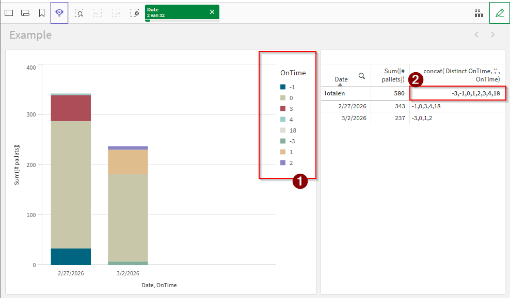Toggle the assets panel icon
The height and width of the screenshot is (298, 510).
9,13
